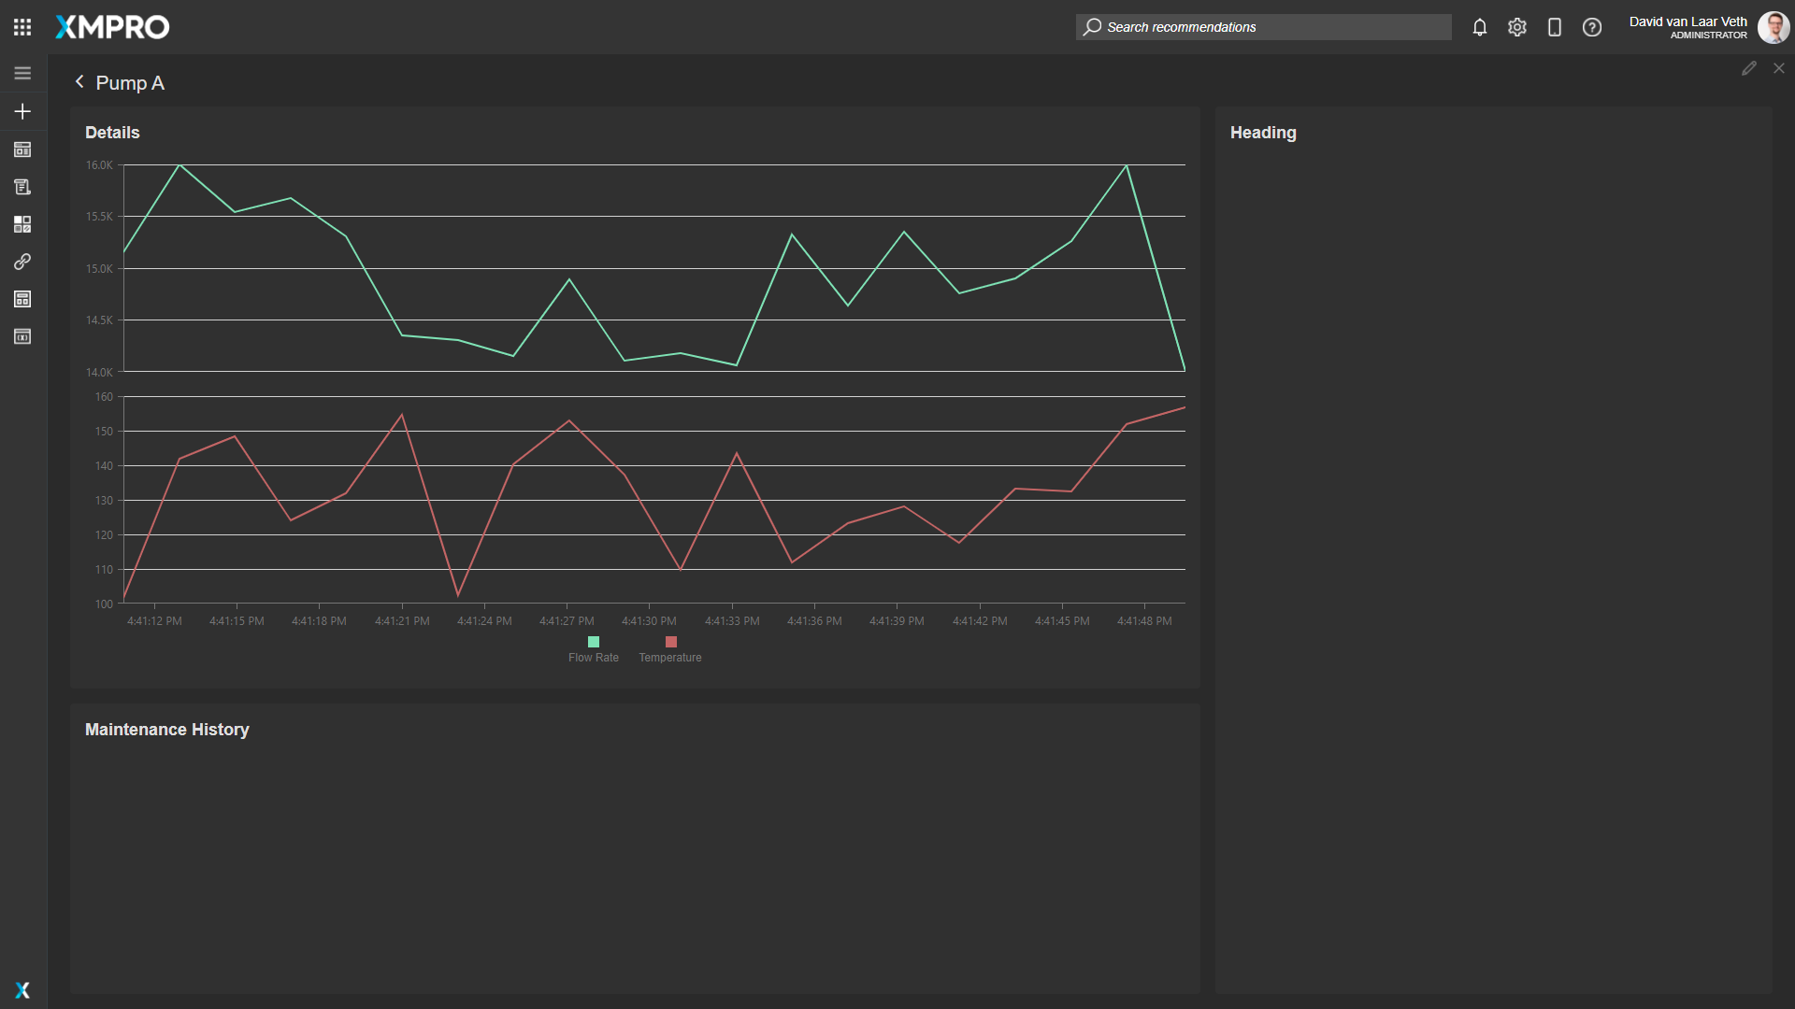Toggle Flow Rate series in the legend
The image size is (1795, 1009).
pyautogui.click(x=593, y=648)
